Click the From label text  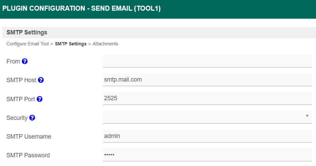tap(13, 61)
